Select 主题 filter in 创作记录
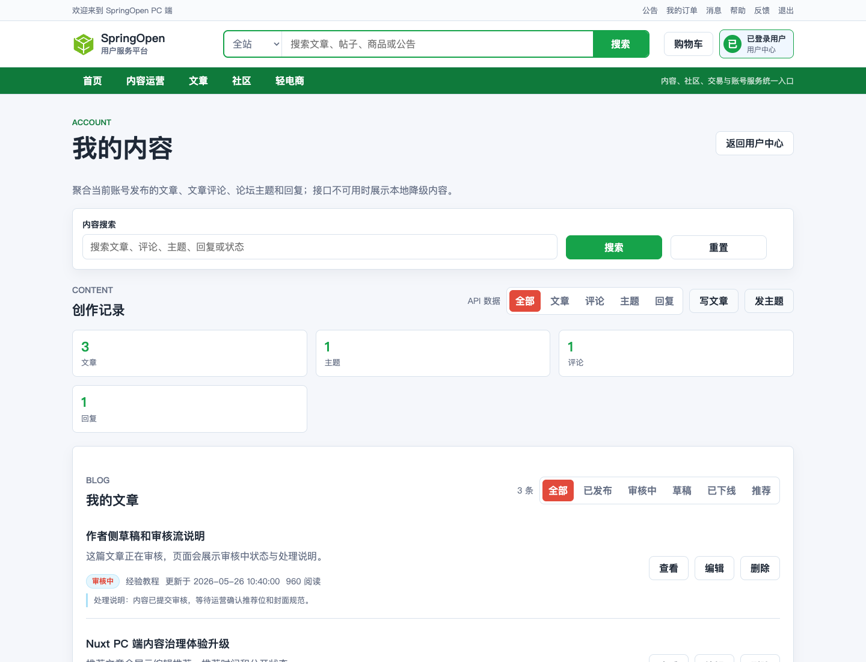 (x=630, y=301)
